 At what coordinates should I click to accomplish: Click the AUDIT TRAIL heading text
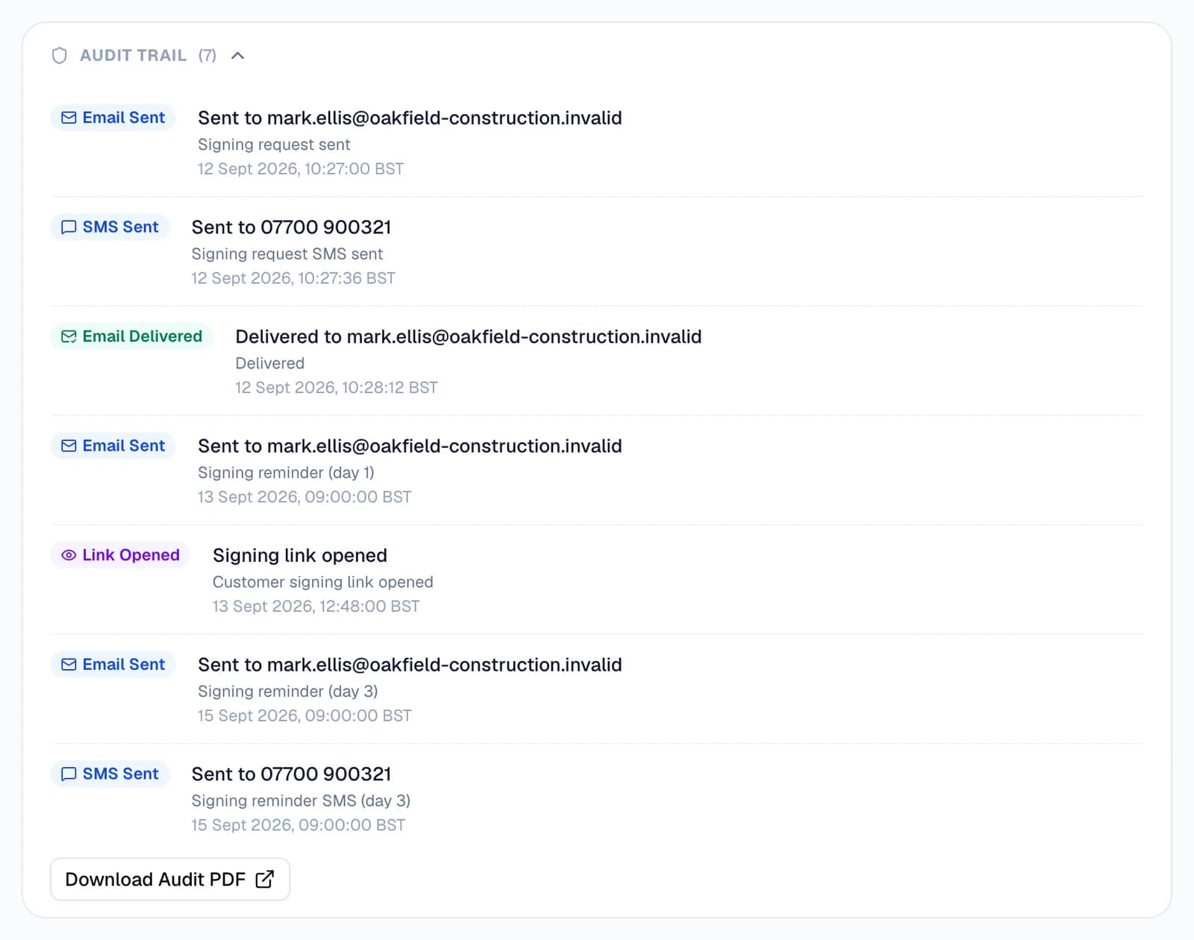tap(133, 56)
